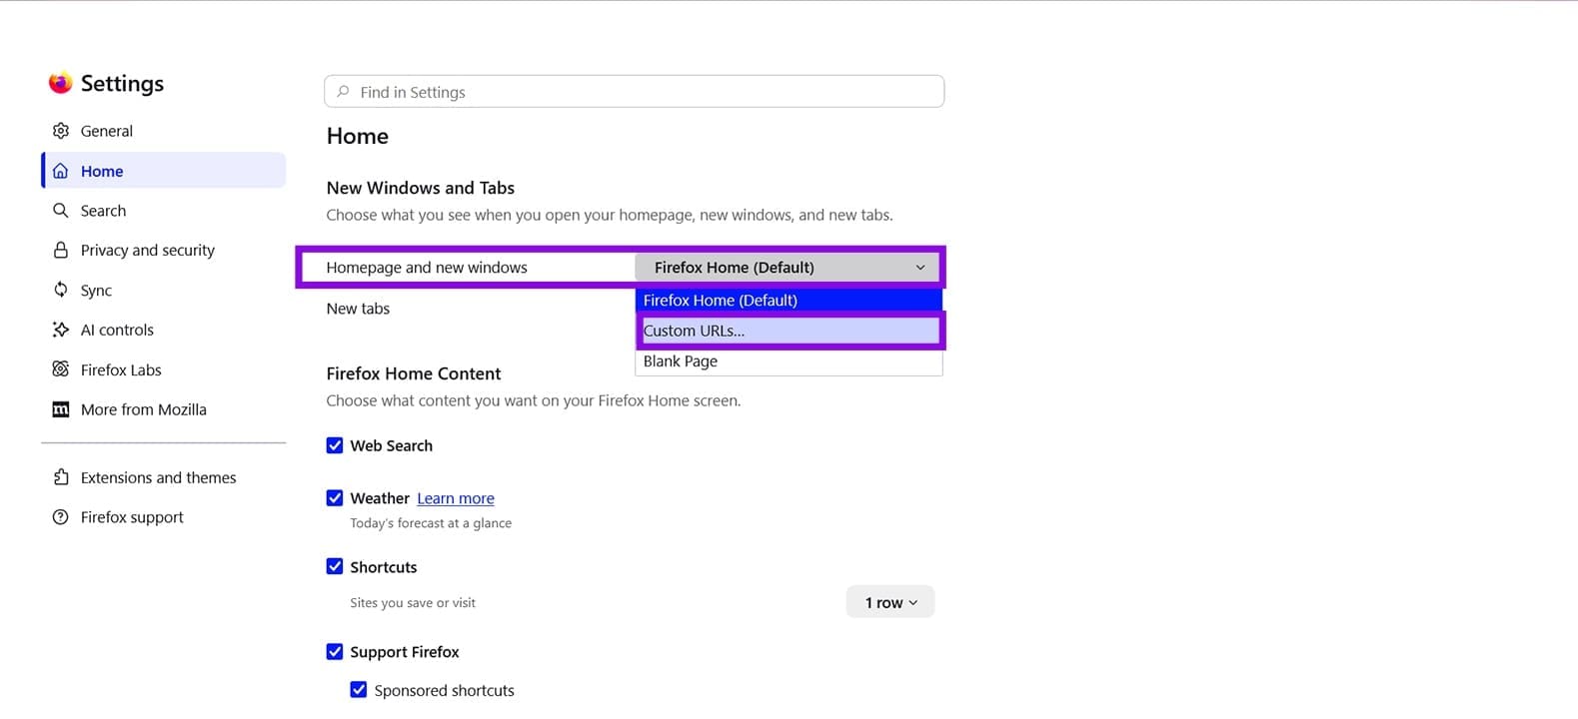Go to Search settings
This screenshot has height=719, width=1578.
164,211
